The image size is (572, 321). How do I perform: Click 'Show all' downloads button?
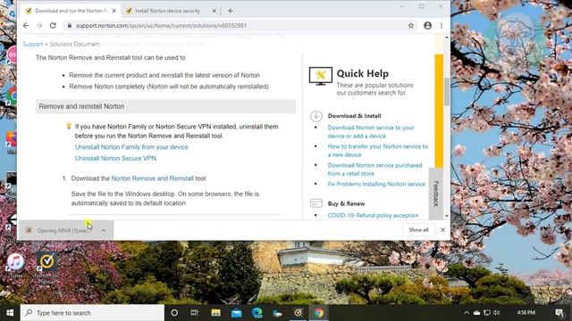[418, 230]
